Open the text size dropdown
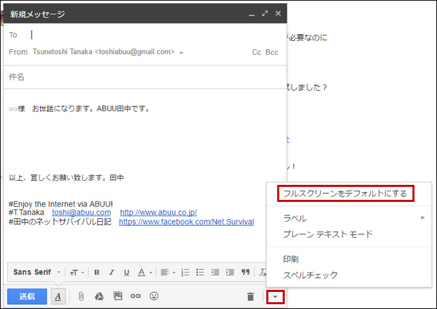Image resolution: width=437 pixels, height=309 pixels. (x=77, y=272)
